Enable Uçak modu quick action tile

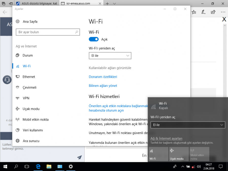click(x=179, y=154)
